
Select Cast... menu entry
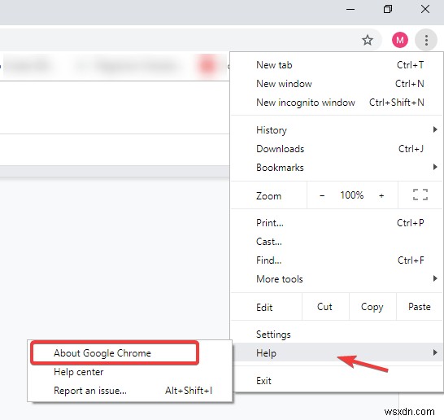point(337,242)
